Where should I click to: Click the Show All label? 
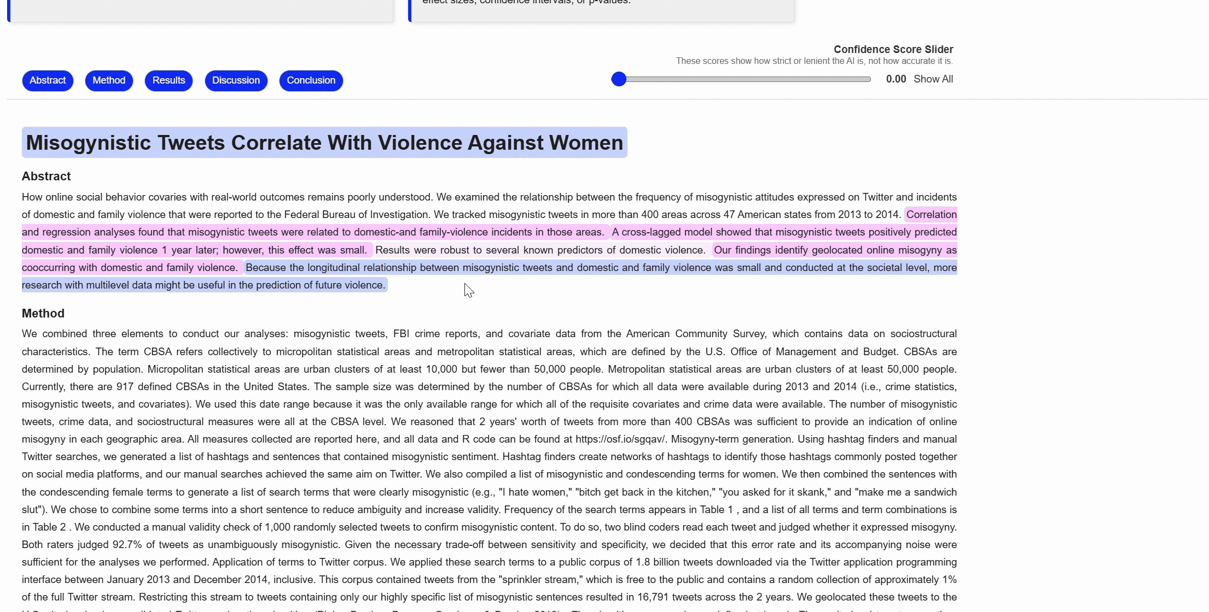pyautogui.click(x=933, y=79)
